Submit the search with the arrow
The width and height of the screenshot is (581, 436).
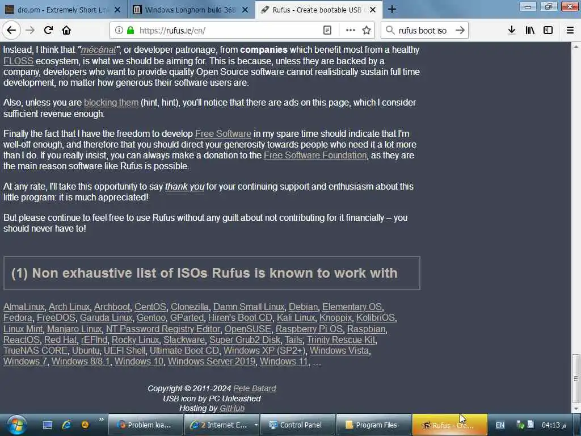point(460,31)
